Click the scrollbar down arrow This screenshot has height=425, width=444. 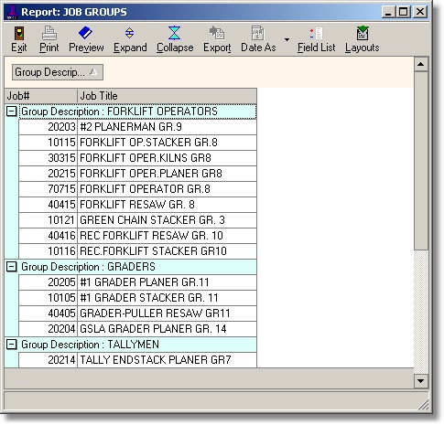point(421,381)
